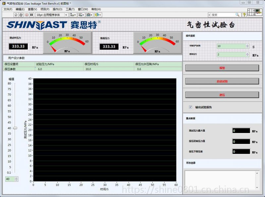The height and width of the screenshot is (197, 265).
Task: Click the 泄压 pressure release button
Action: pyautogui.click(x=222, y=95)
